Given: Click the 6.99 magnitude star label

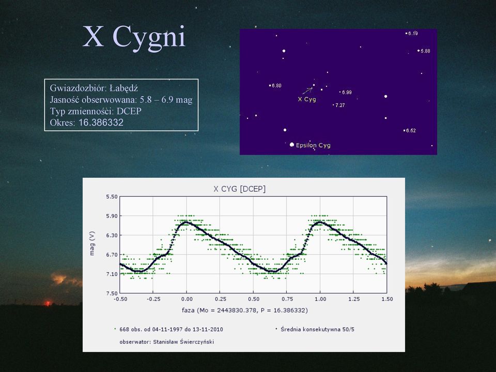Looking at the screenshot, I should (x=347, y=92).
